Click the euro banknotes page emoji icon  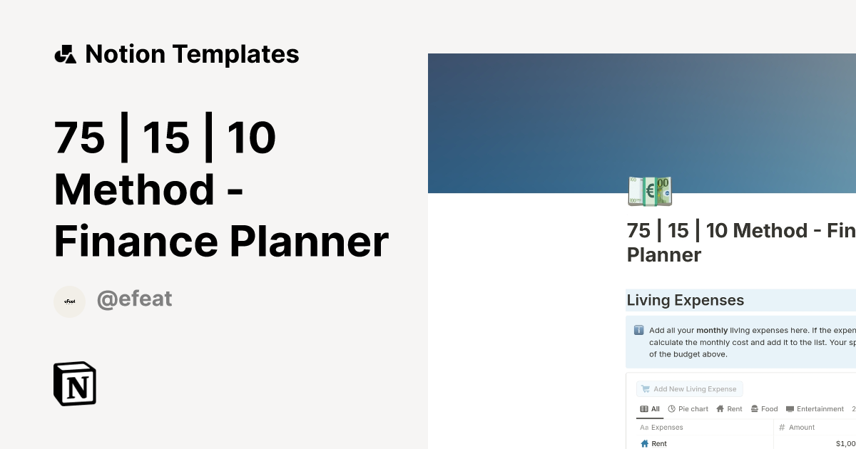tap(649, 190)
